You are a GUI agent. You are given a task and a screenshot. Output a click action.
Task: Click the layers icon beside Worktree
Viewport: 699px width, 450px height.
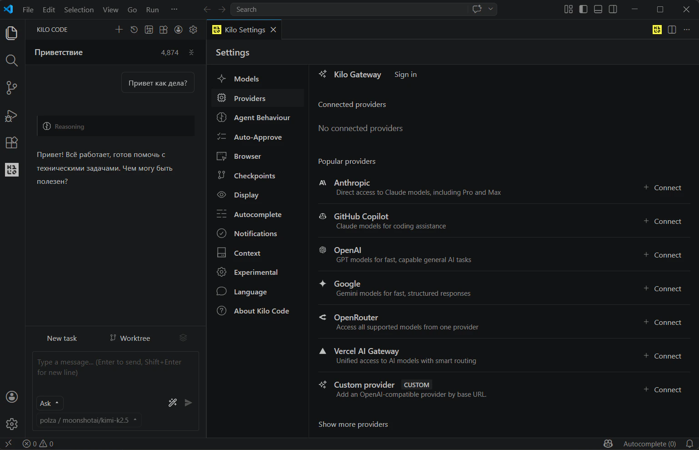click(x=183, y=338)
